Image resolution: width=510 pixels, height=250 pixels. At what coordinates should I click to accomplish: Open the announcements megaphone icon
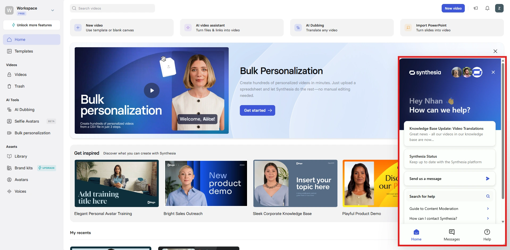(476, 8)
